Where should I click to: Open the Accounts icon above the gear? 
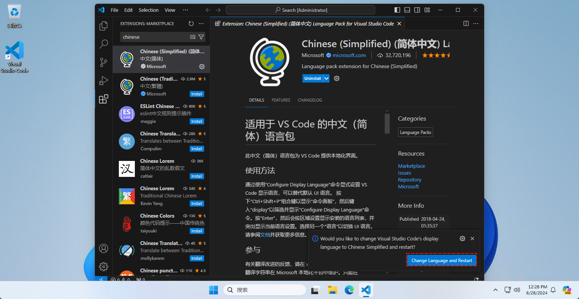pos(103,248)
